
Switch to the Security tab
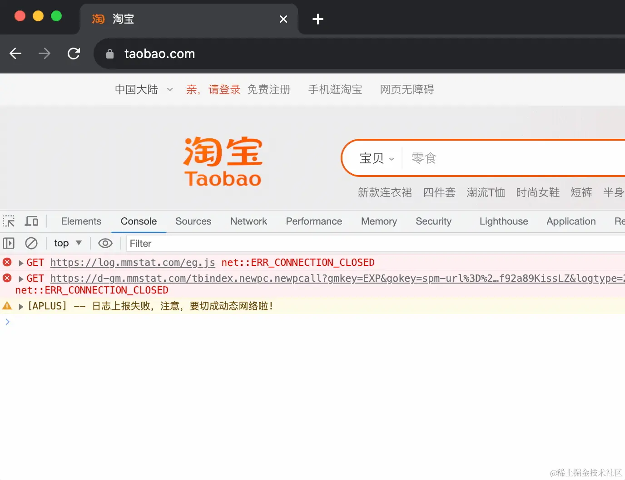tap(434, 221)
